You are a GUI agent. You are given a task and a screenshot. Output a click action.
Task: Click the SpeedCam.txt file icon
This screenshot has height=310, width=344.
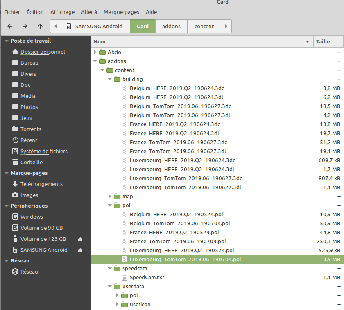pyautogui.click(x=125, y=278)
